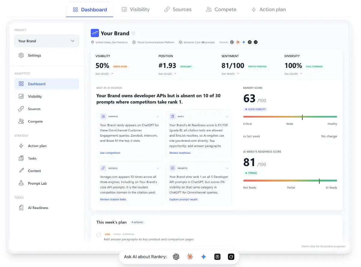Click the faint gear icon beside Your Brand title
Screen dimensions: 361x267
pyautogui.click(x=134, y=33)
